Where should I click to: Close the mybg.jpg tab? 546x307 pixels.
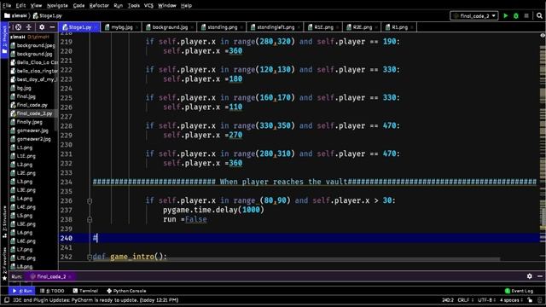[137, 27]
